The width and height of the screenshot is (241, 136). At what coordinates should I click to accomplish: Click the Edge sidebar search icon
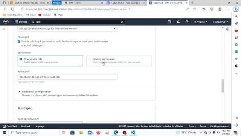(x=236, y=16)
